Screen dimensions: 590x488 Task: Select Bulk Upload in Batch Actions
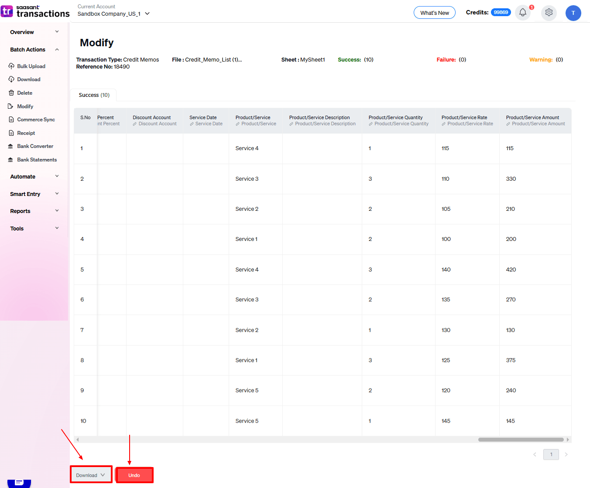(x=31, y=66)
